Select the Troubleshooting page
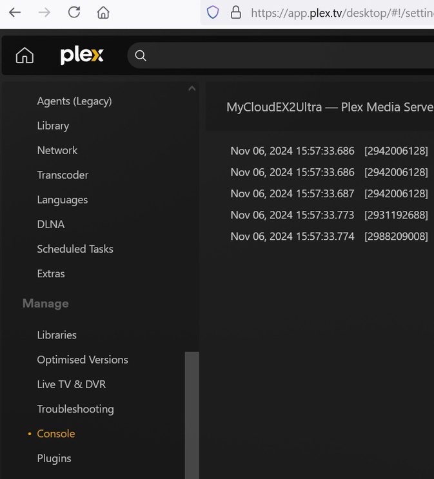434x479 pixels. pos(75,409)
